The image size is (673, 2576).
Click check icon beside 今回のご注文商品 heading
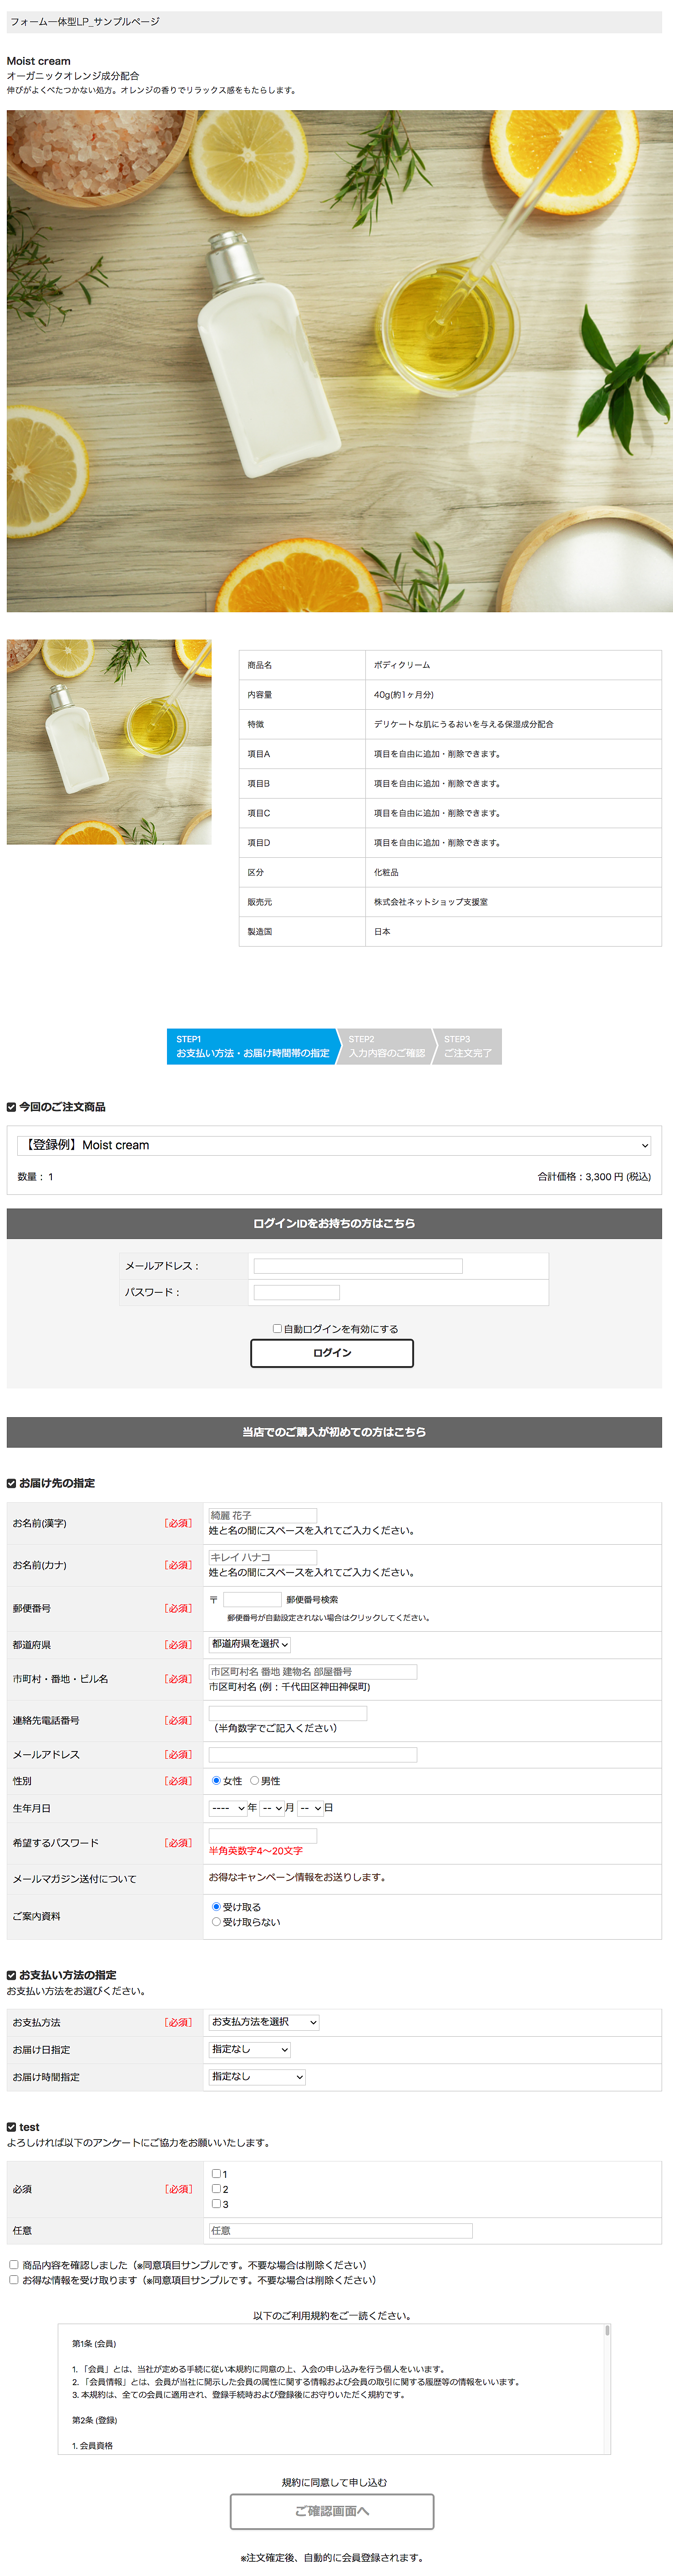coord(12,1107)
